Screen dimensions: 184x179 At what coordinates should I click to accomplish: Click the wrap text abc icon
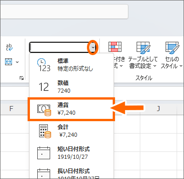9,47
